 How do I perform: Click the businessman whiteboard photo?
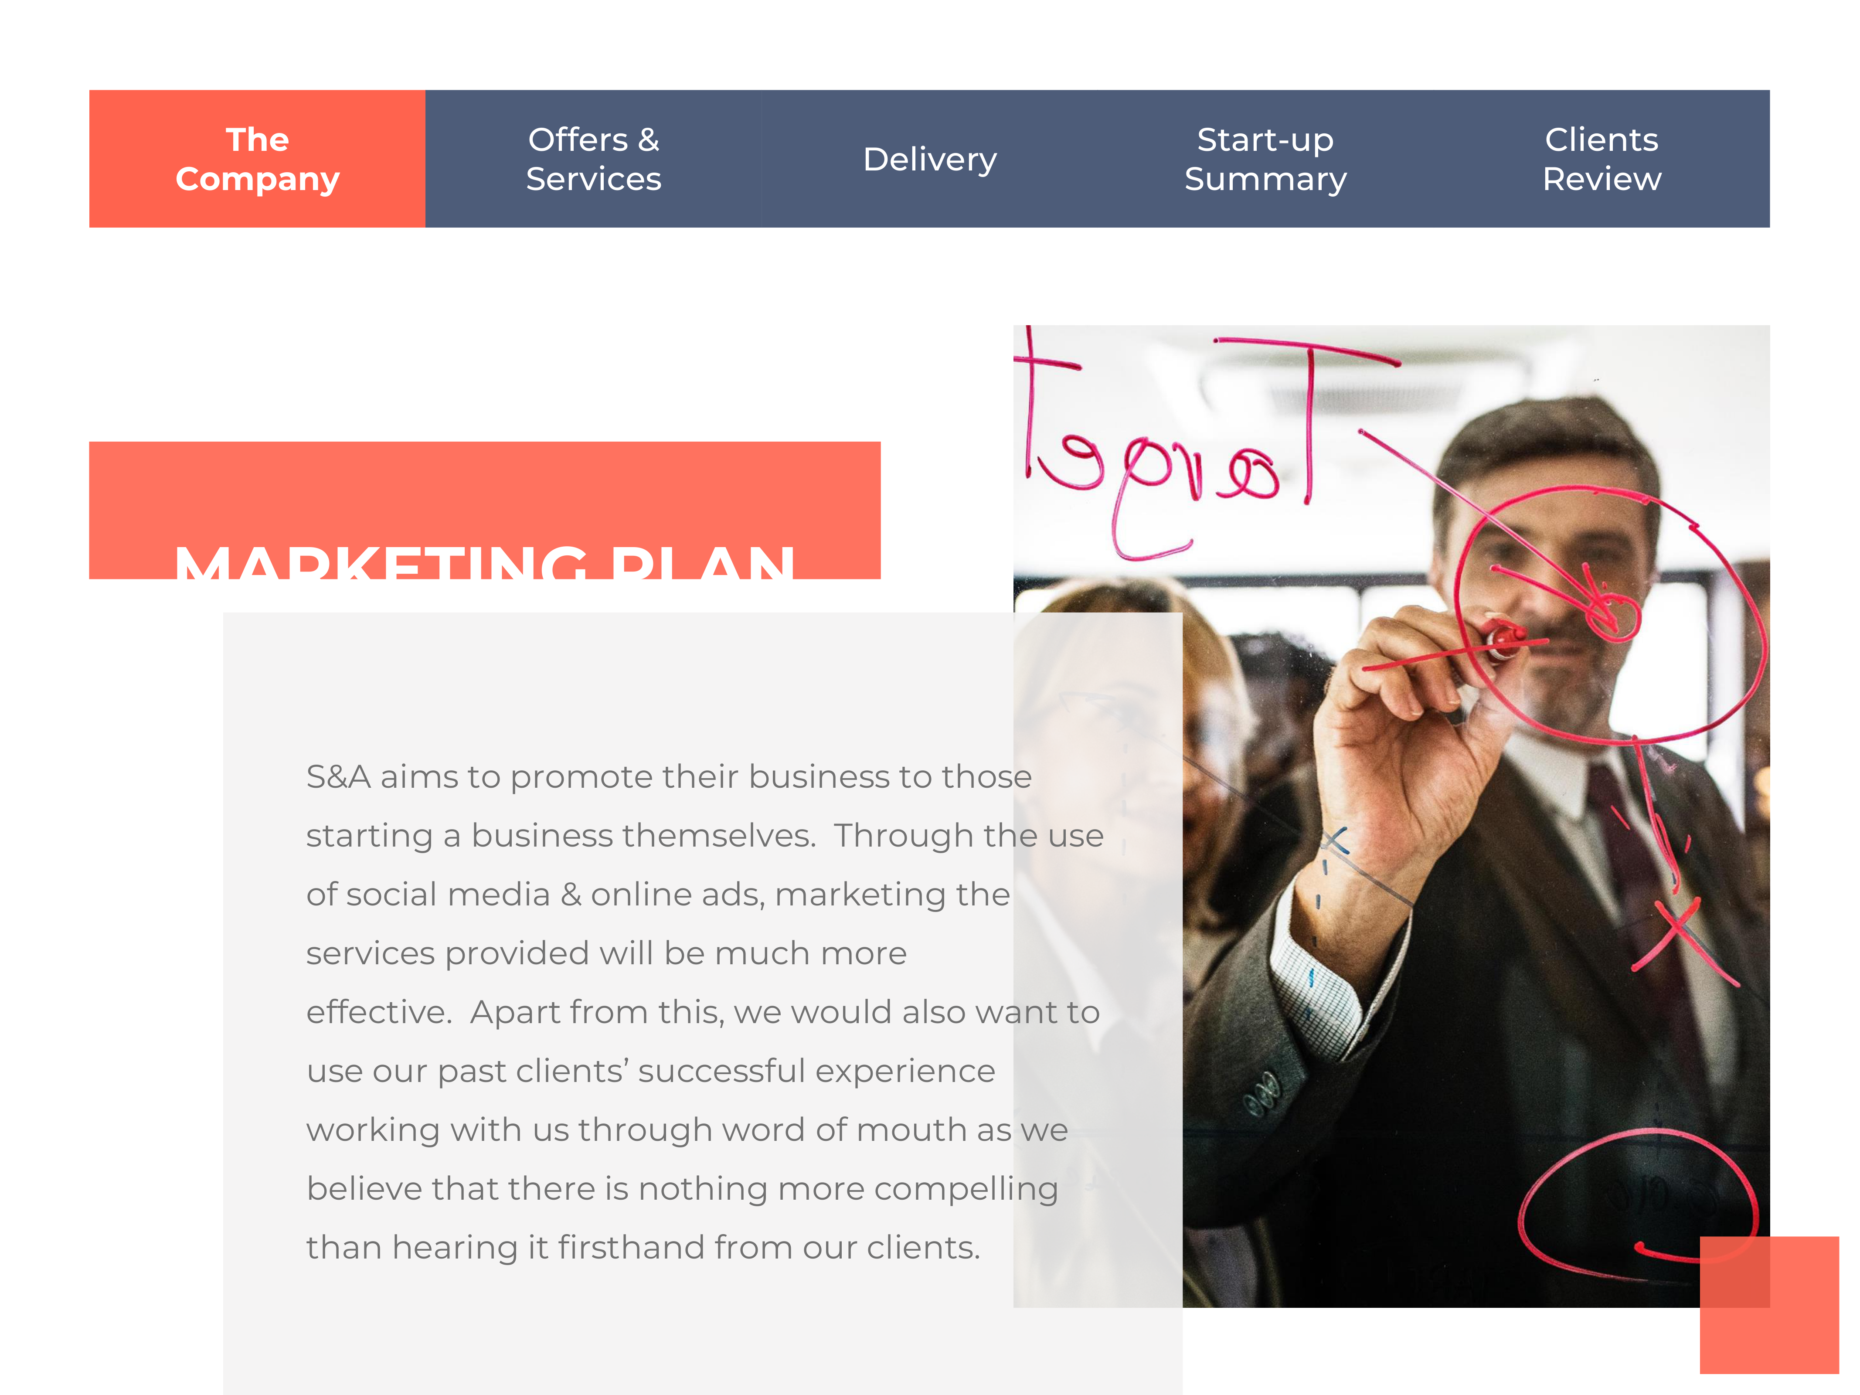[x=1392, y=816]
